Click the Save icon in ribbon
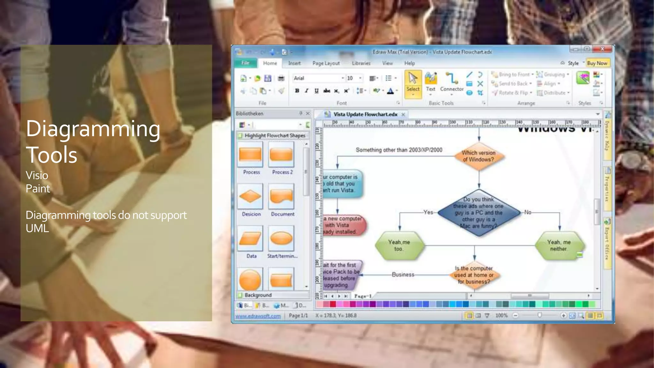The height and width of the screenshot is (368, 654). tap(268, 78)
